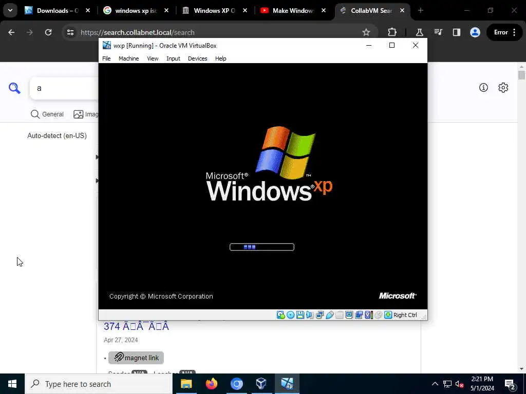Open Chrome Labs flask icon

click(419, 32)
